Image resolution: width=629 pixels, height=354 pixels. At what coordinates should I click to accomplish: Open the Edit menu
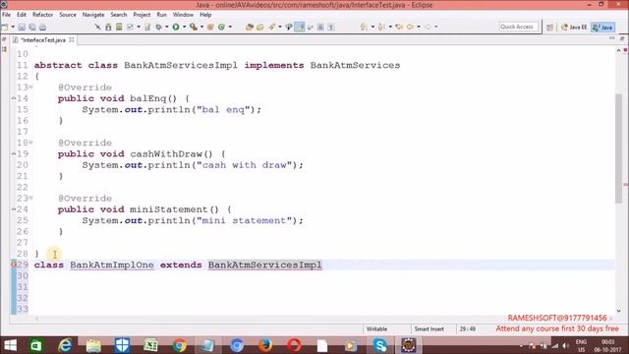(x=22, y=15)
